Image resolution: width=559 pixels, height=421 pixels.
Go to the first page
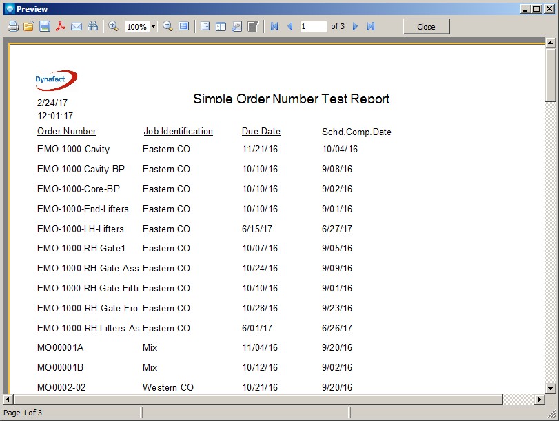tap(274, 26)
